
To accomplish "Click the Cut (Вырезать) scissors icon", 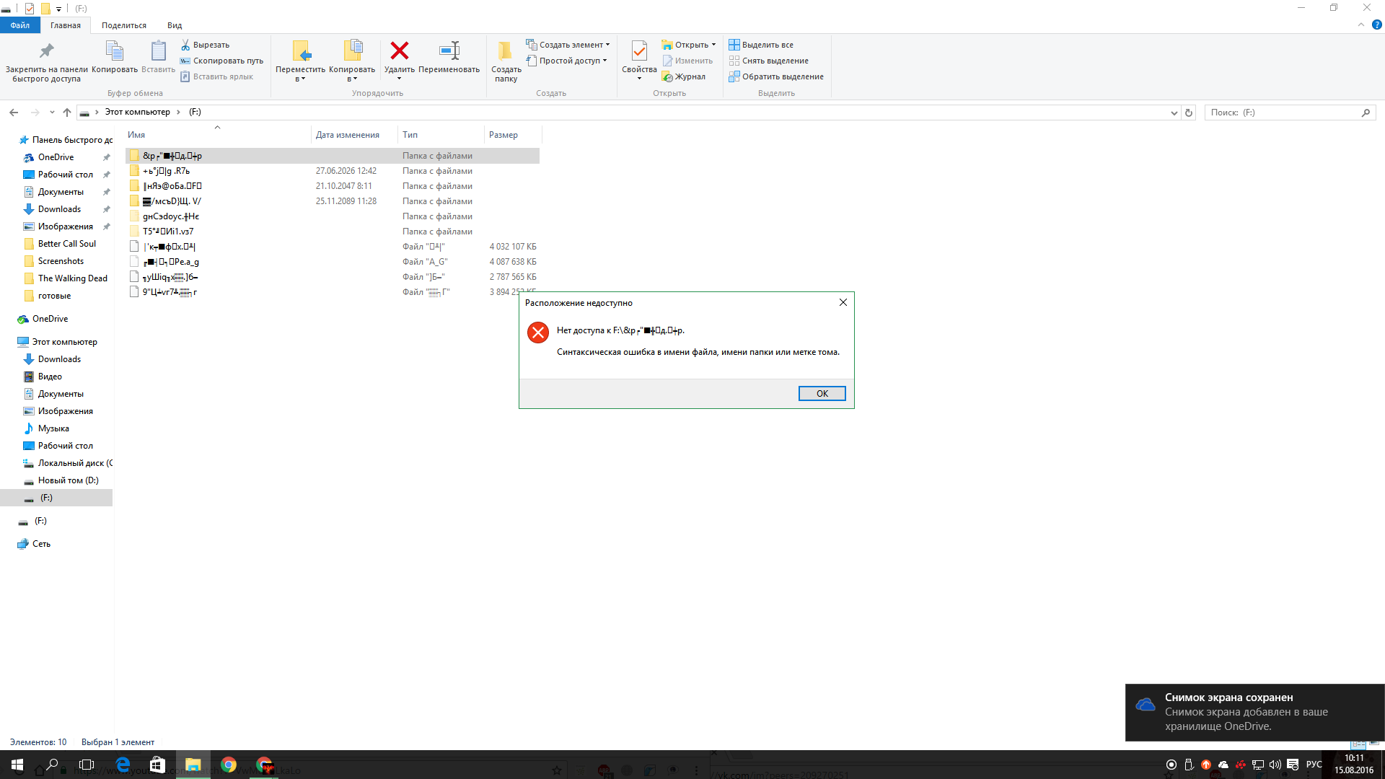I will point(185,45).
